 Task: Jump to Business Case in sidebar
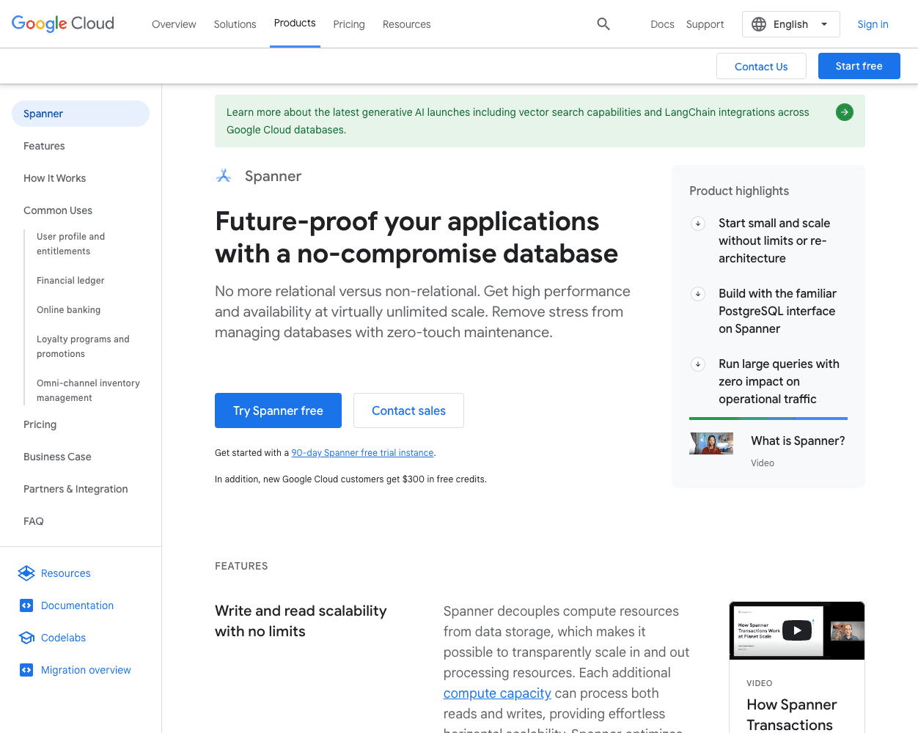tap(57, 457)
